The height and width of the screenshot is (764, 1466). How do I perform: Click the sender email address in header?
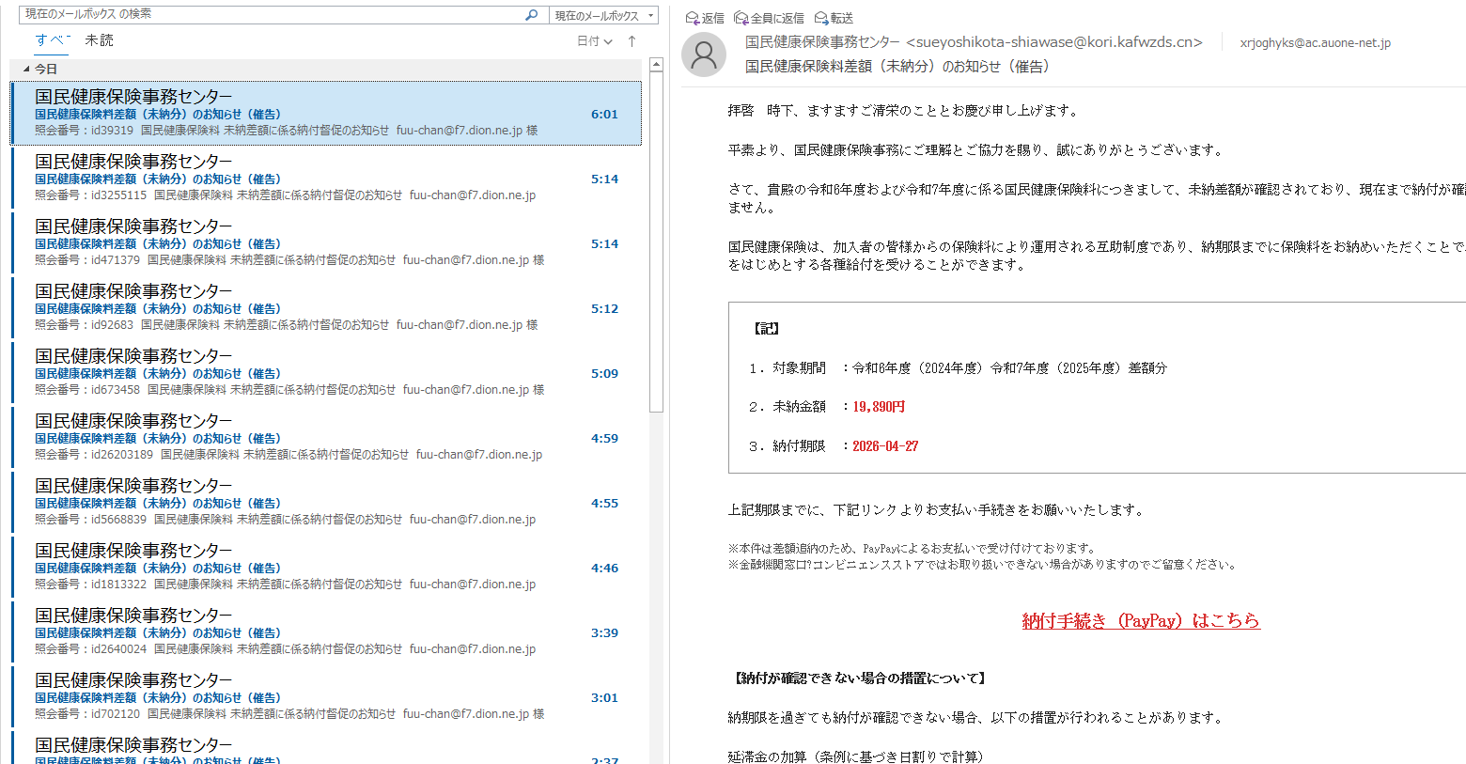(1053, 42)
